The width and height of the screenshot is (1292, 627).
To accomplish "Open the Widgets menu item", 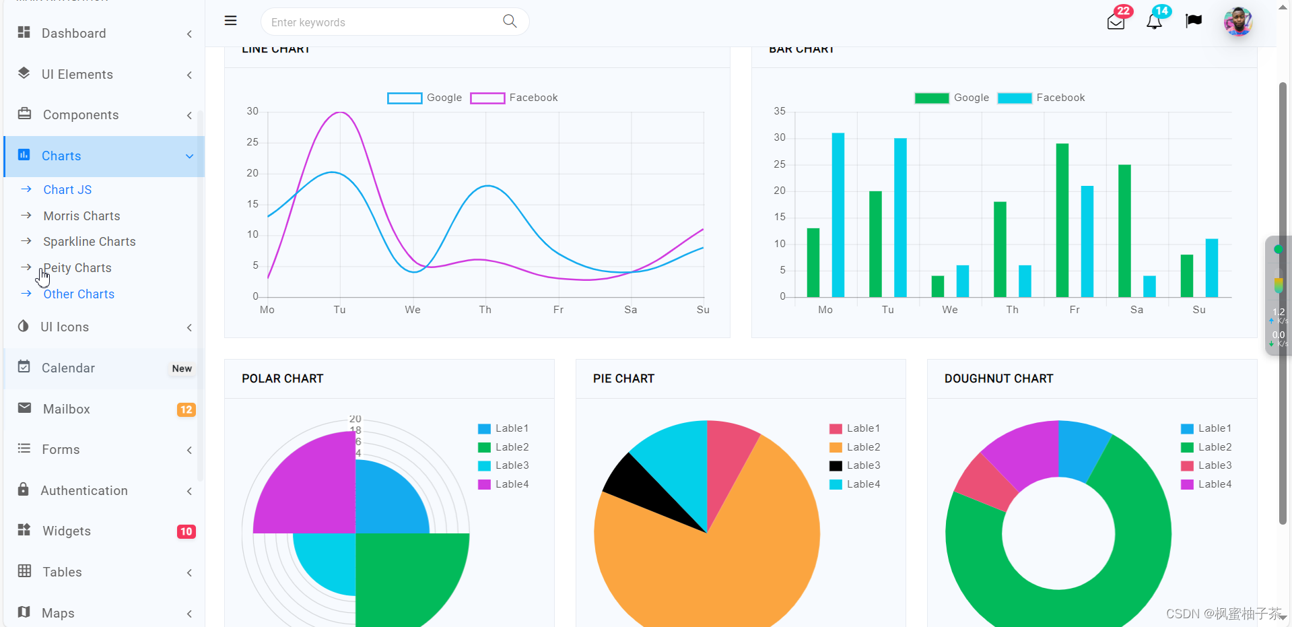I will pyautogui.click(x=104, y=531).
